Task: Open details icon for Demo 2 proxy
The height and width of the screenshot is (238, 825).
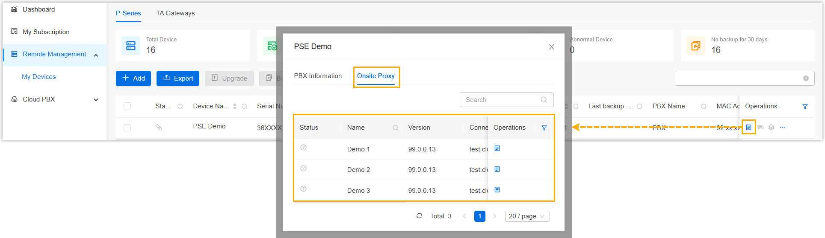Action: click(497, 169)
